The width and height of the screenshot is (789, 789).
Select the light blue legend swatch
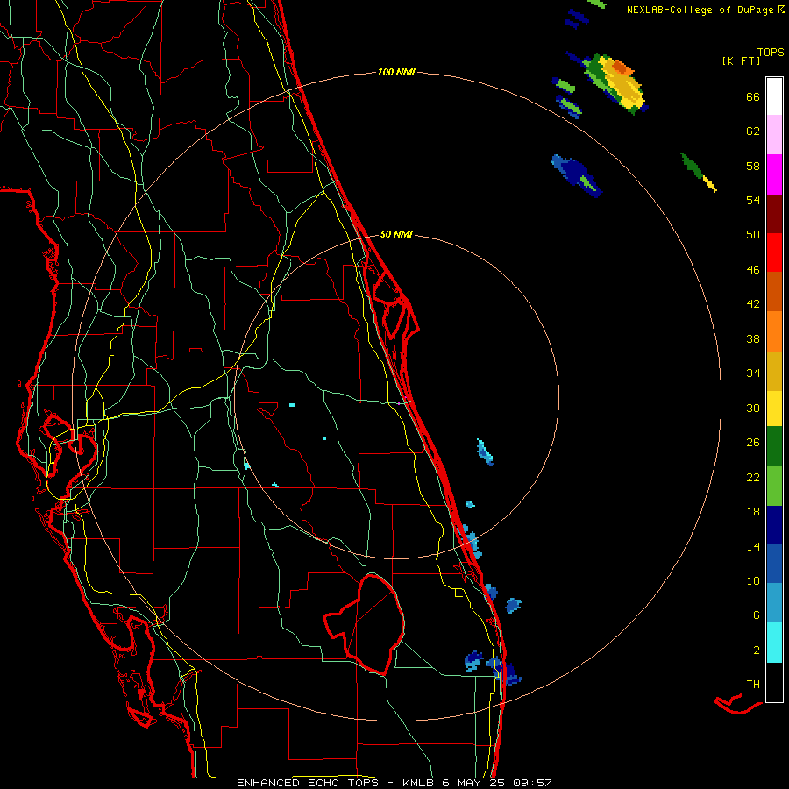point(774,603)
